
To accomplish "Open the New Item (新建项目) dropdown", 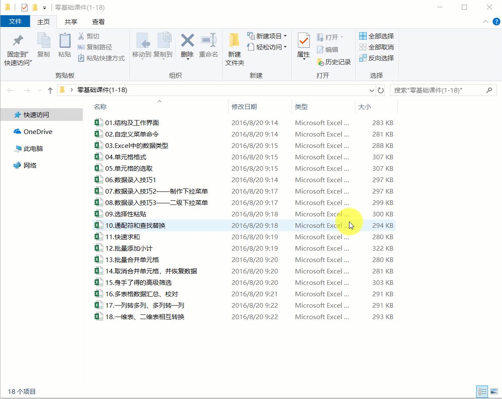I will tap(267, 36).
